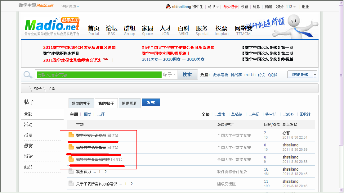Open 数学中国技术团队招贤纳士 link
The height and width of the screenshot is (193, 344).
click(x=166, y=53)
